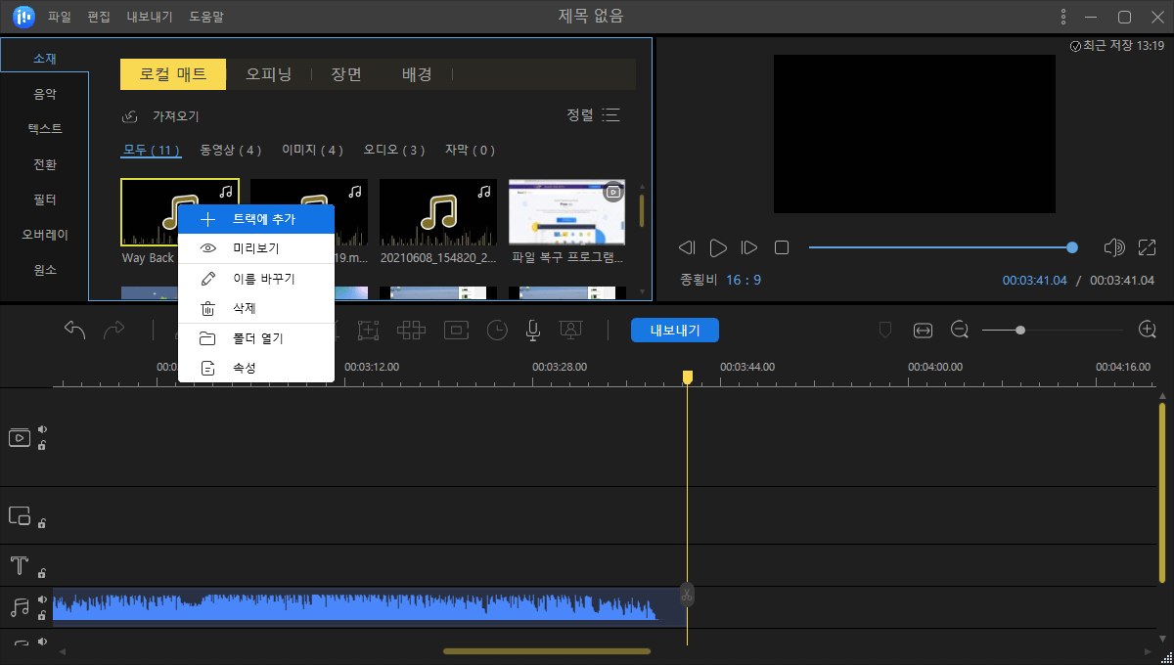Record a voiceover with the microphone tool
Image resolution: width=1174 pixels, height=665 pixels.
(x=532, y=331)
